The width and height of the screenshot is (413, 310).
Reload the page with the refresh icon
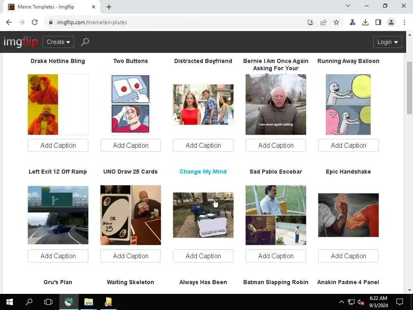(x=35, y=23)
